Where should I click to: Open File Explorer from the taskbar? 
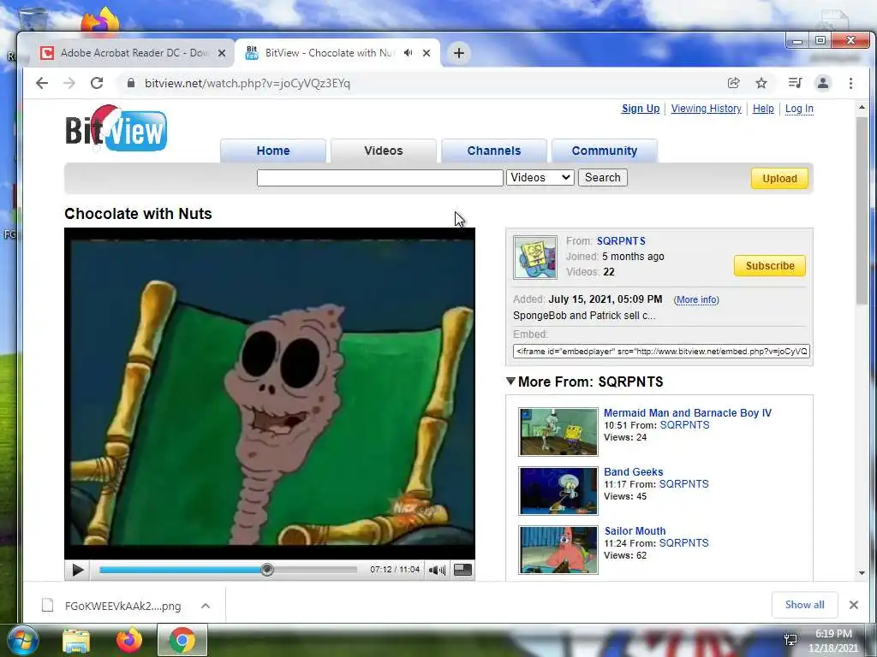point(76,641)
